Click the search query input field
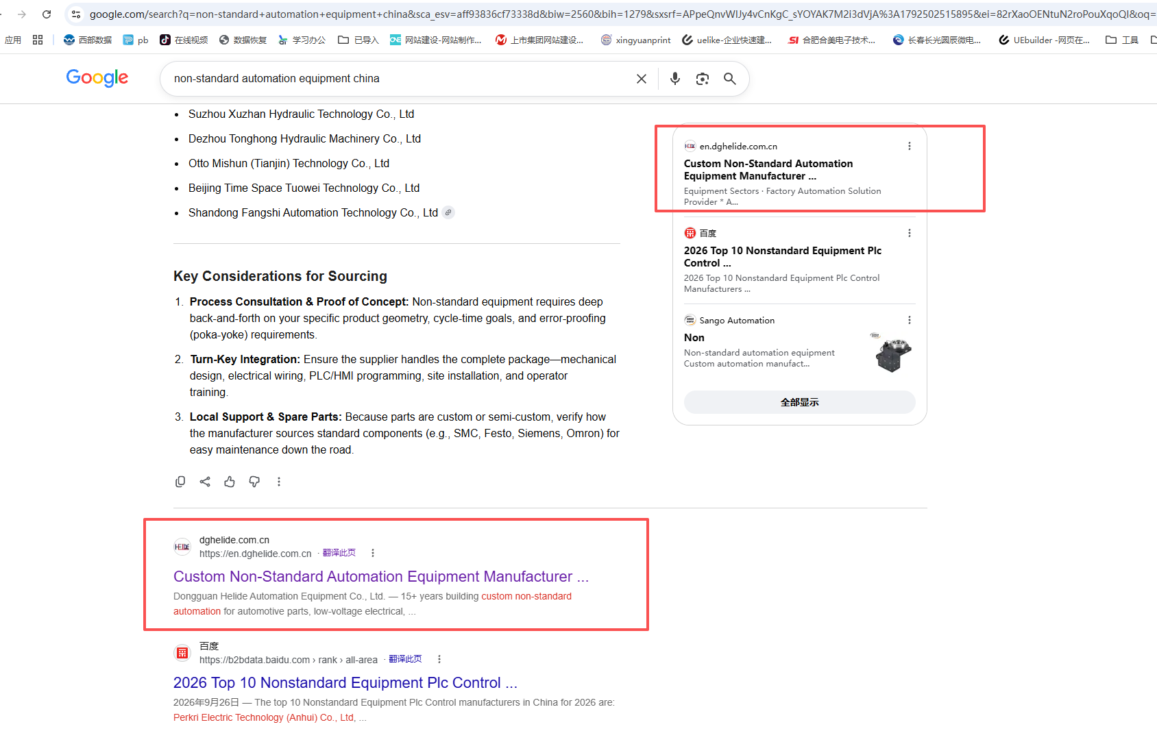Image resolution: width=1157 pixels, height=742 pixels. pos(401,79)
